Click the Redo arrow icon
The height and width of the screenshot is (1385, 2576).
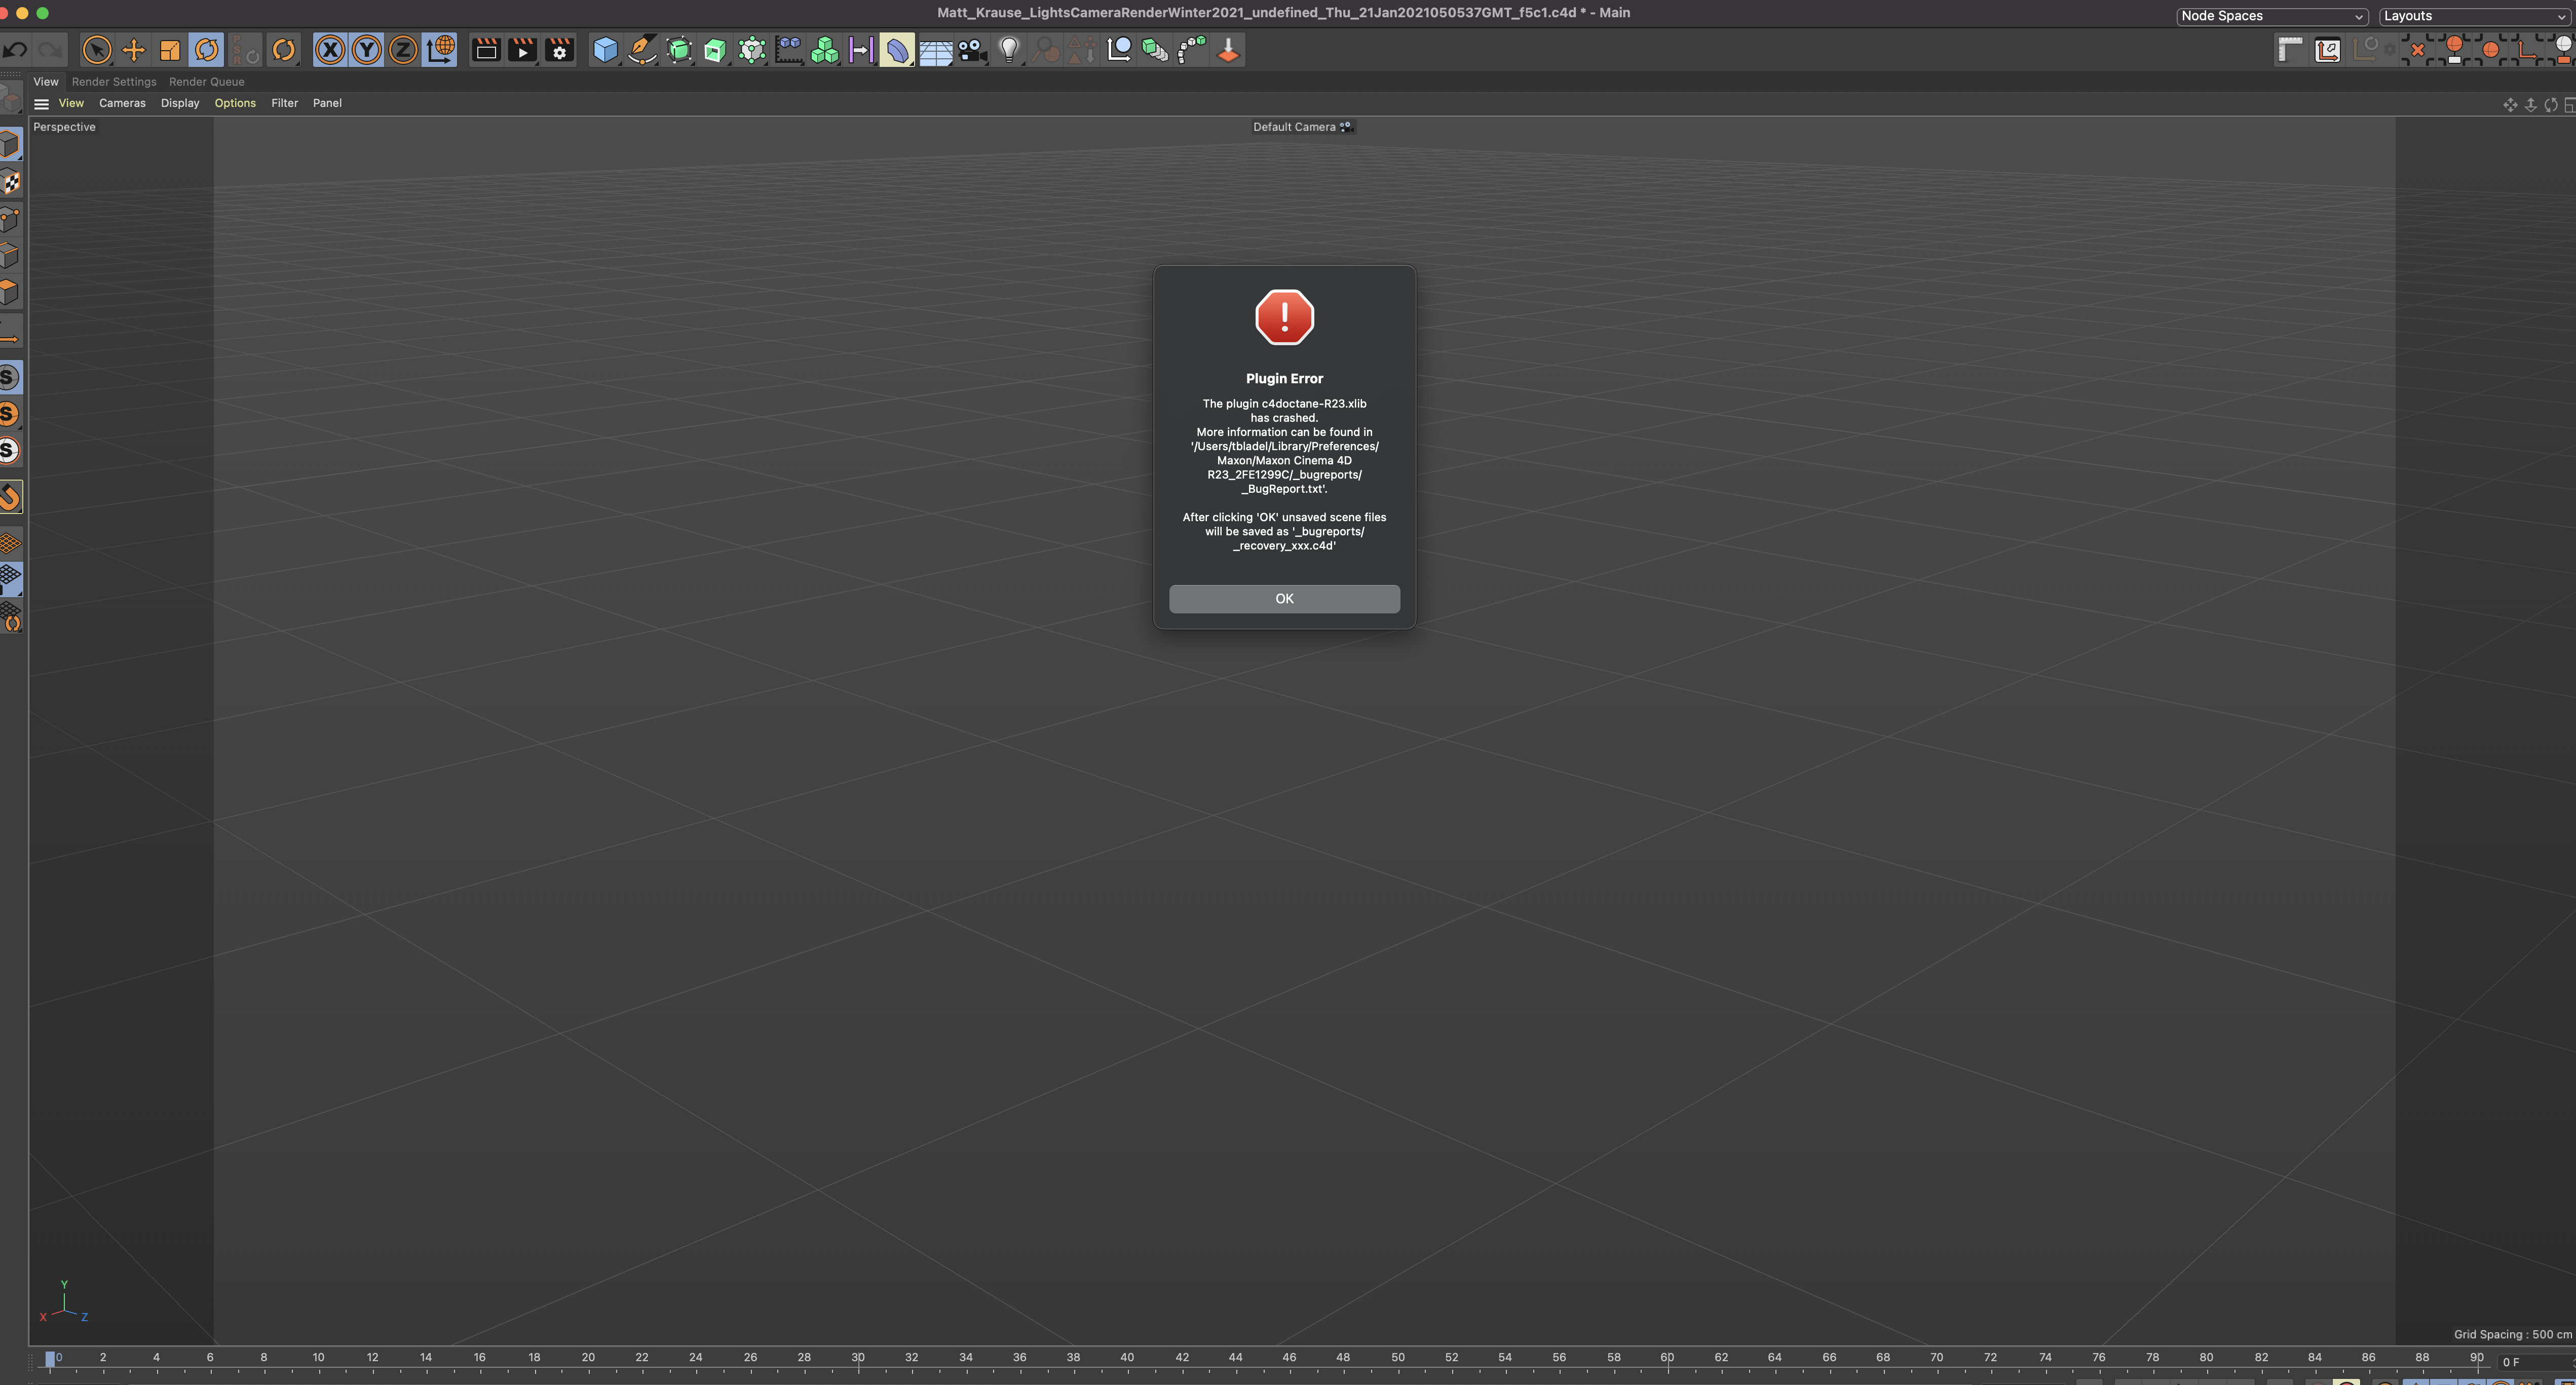49,50
